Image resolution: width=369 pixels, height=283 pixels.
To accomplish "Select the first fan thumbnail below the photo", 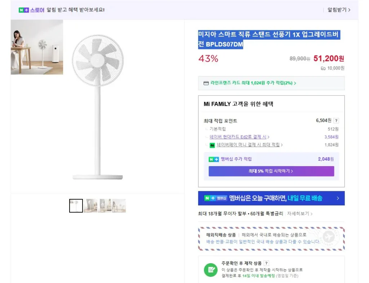I will click(x=76, y=205).
